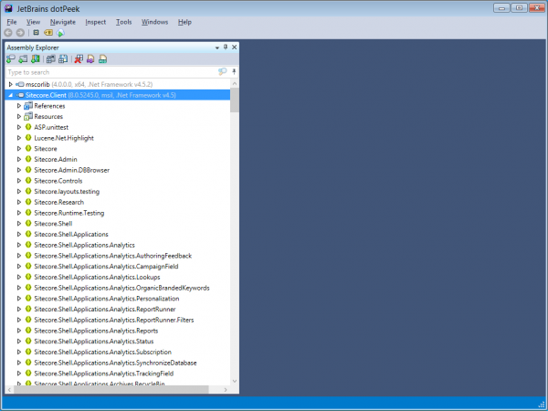
Task: Open the Inspect menu
Action: (95, 22)
